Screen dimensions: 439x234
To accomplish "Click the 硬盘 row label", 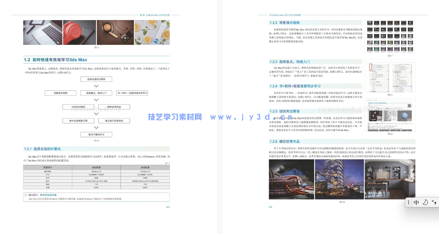I will click(48, 184).
